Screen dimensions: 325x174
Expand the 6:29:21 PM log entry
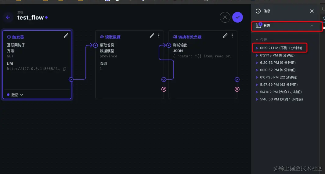(279, 48)
